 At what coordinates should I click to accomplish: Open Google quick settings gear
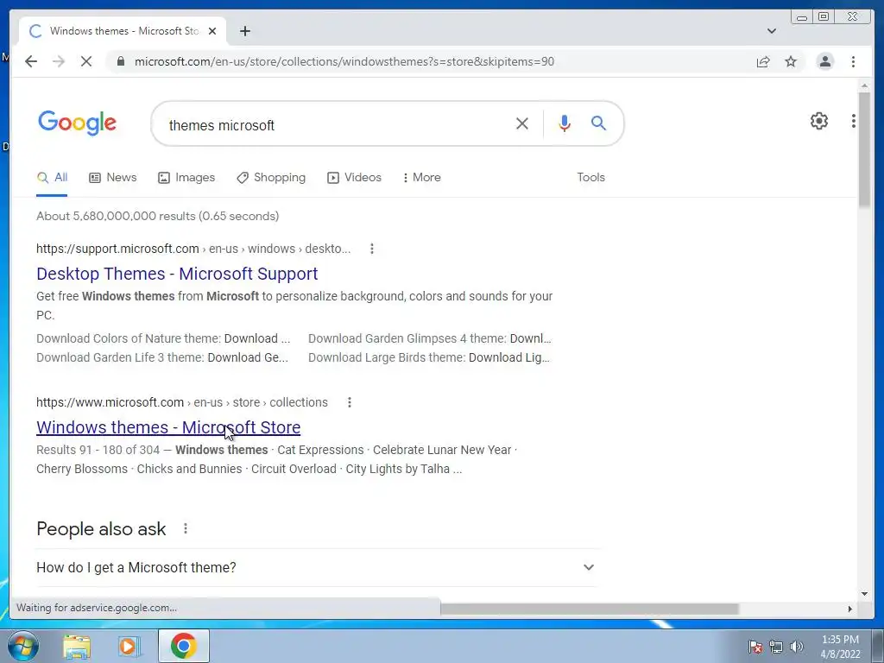(x=818, y=121)
